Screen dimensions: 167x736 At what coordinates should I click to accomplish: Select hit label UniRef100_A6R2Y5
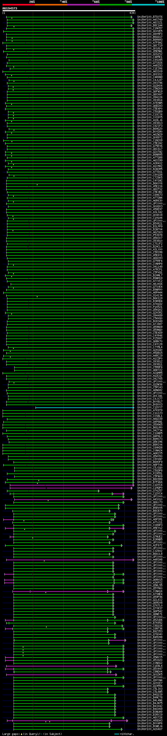150,454
